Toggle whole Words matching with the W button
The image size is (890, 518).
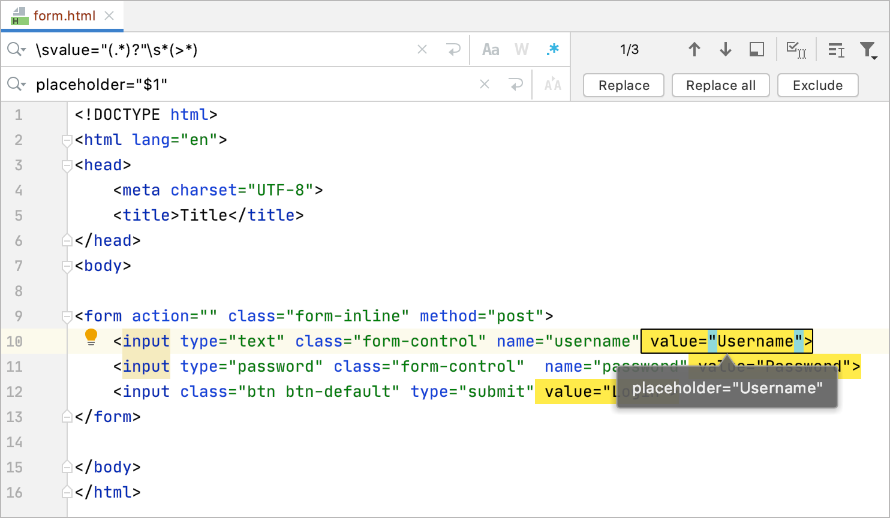click(x=521, y=49)
